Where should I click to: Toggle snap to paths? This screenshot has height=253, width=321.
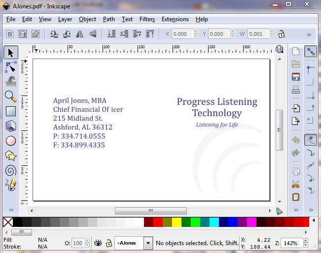tap(311, 153)
